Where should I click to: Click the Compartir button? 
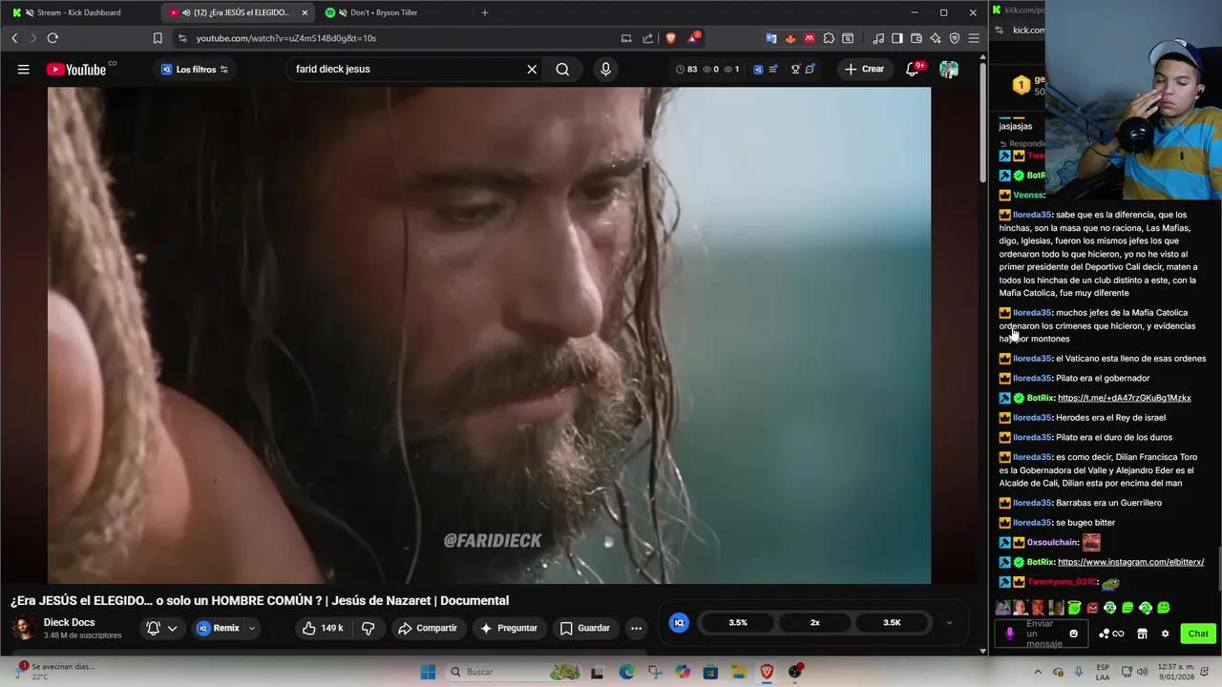point(428,628)
